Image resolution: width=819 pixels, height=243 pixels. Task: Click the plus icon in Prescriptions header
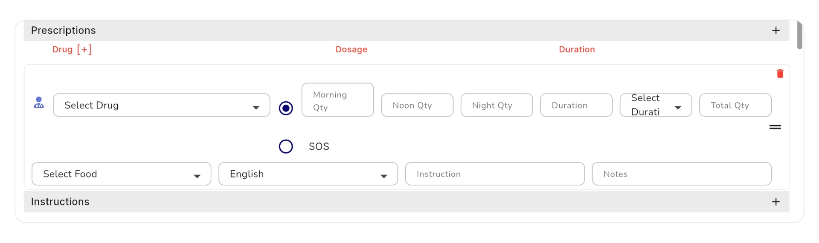point(776,30)
